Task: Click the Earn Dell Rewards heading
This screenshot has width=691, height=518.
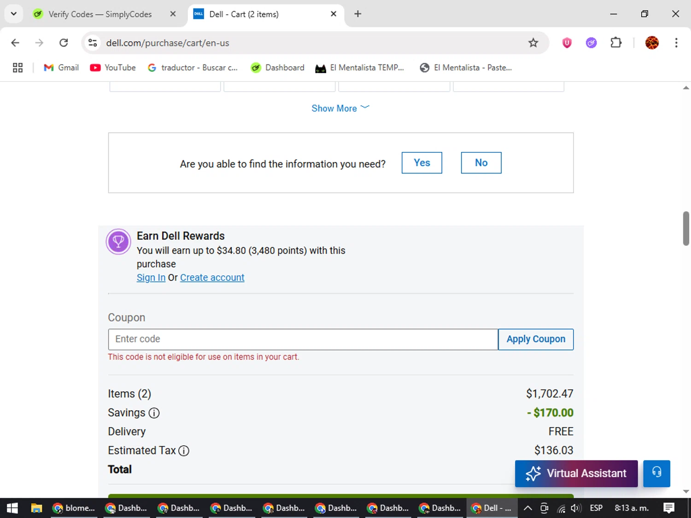Action: [181, 236]
